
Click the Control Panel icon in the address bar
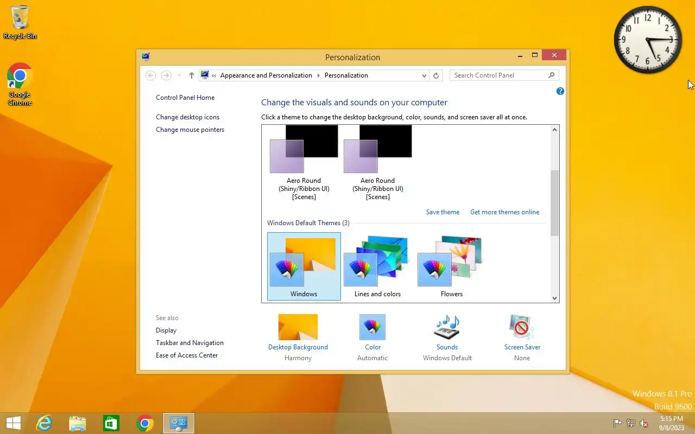click(205, 75)
